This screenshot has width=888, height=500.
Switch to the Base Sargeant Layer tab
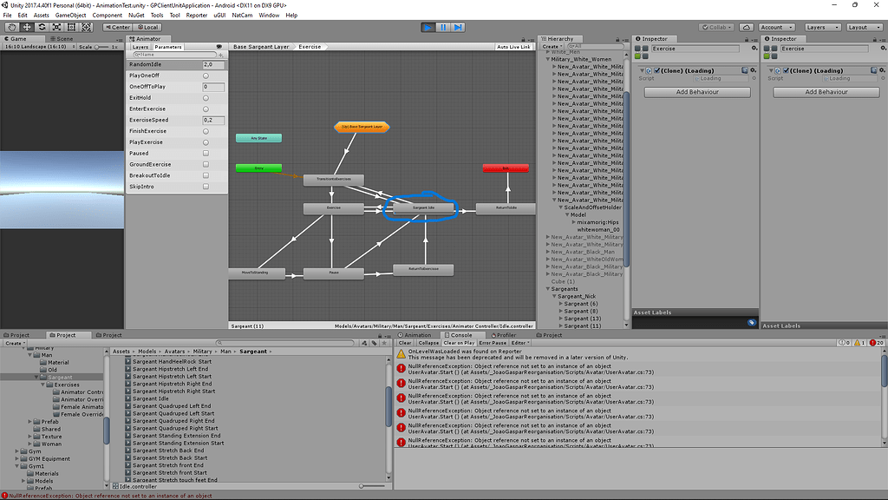(261, 46)
